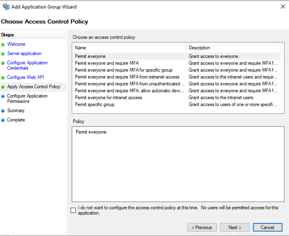
Task: Enable the do-not-configure access policy checkbox
Action: point(73,210)
